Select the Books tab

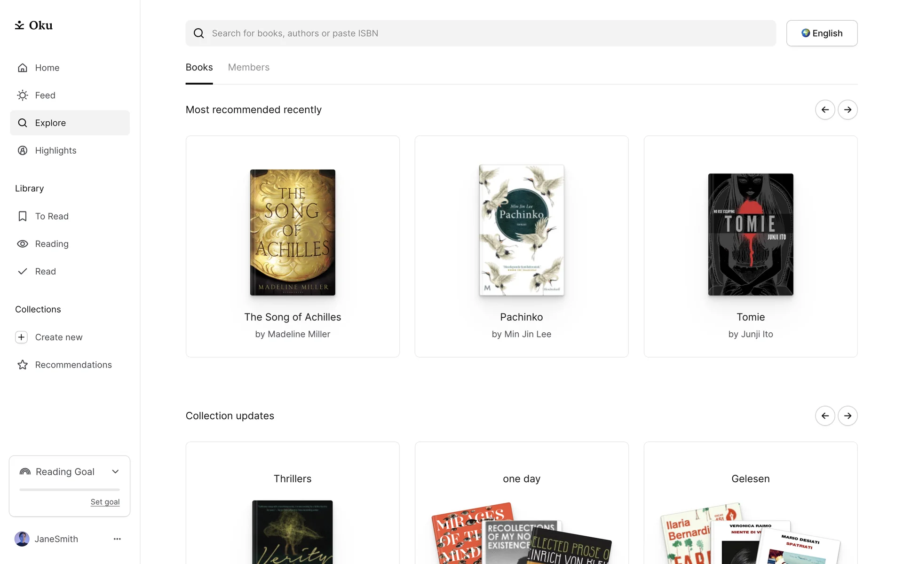pyautogui.click(x=199, y=67)
